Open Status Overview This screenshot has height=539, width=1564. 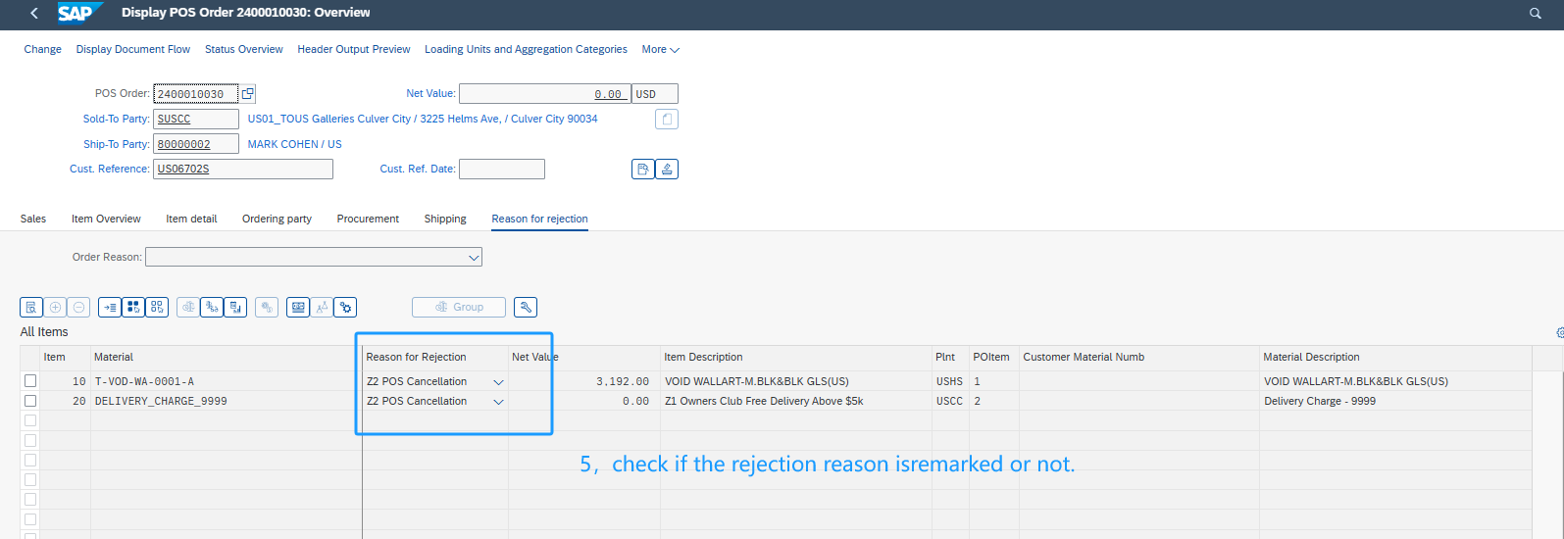243,49
